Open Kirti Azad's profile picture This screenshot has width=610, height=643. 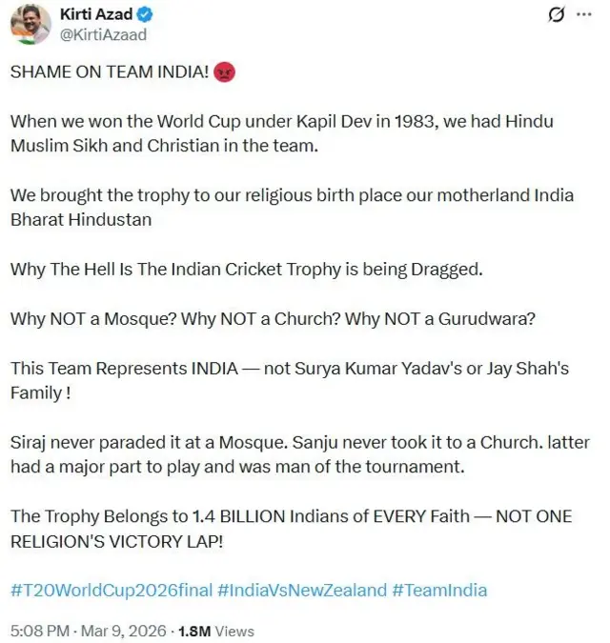click(x=30, y=24)
